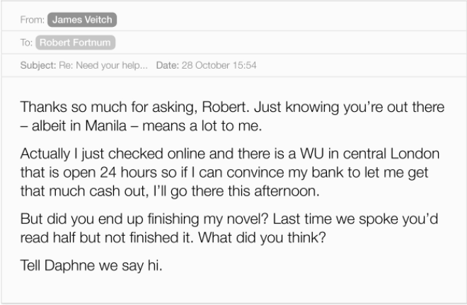467x305 pixels.
Task: Click the line Tell Daphne we say hi
Action: coord(91,265)
